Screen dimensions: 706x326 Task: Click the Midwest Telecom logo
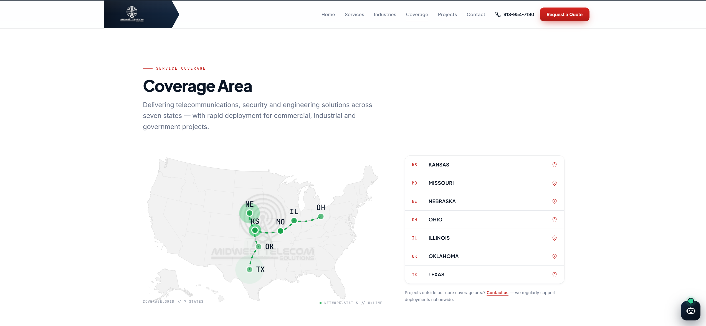click(132, 14)
